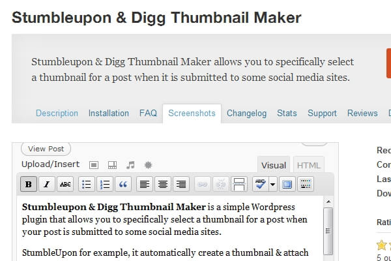
Task: Click the page title Stumbleupon & Digg Thumbnail Maker
Action: pos(156,18)
